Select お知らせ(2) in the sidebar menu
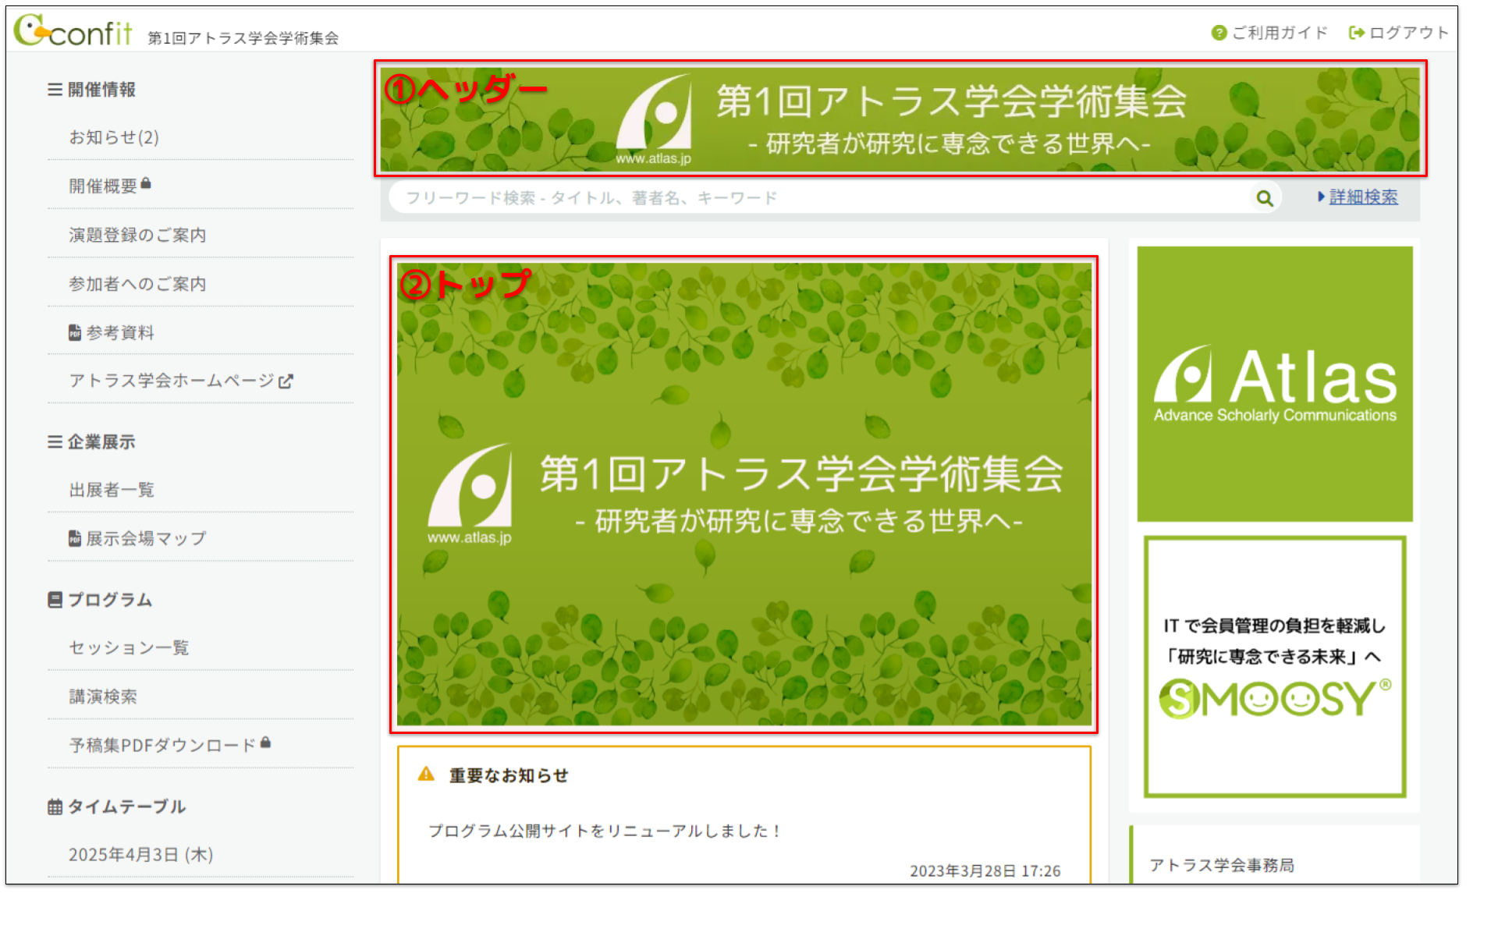This screenshot has width=1498, height=936. [x=114, y=136]
